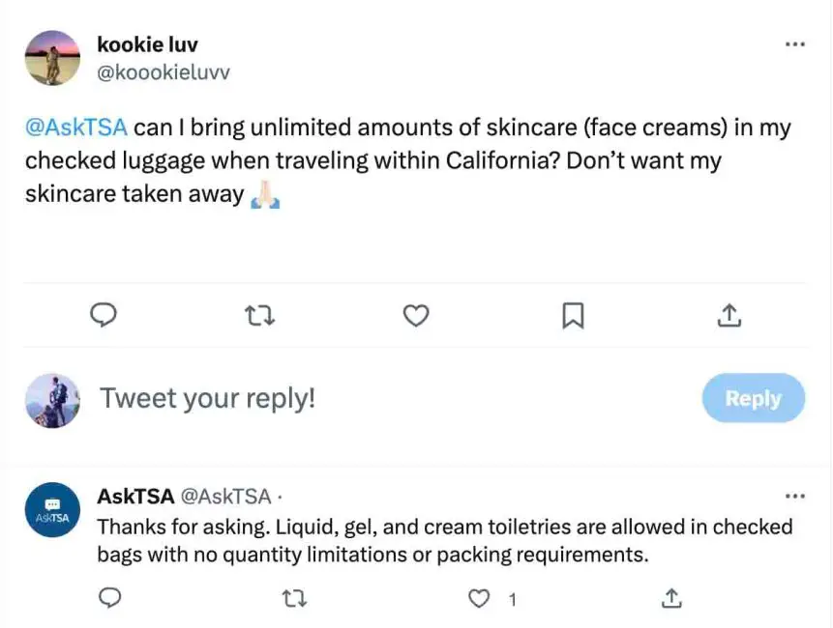This screenshot has height=628, width=833.
Task: Click your own avatar beside reply box
Action: [52, 400]
